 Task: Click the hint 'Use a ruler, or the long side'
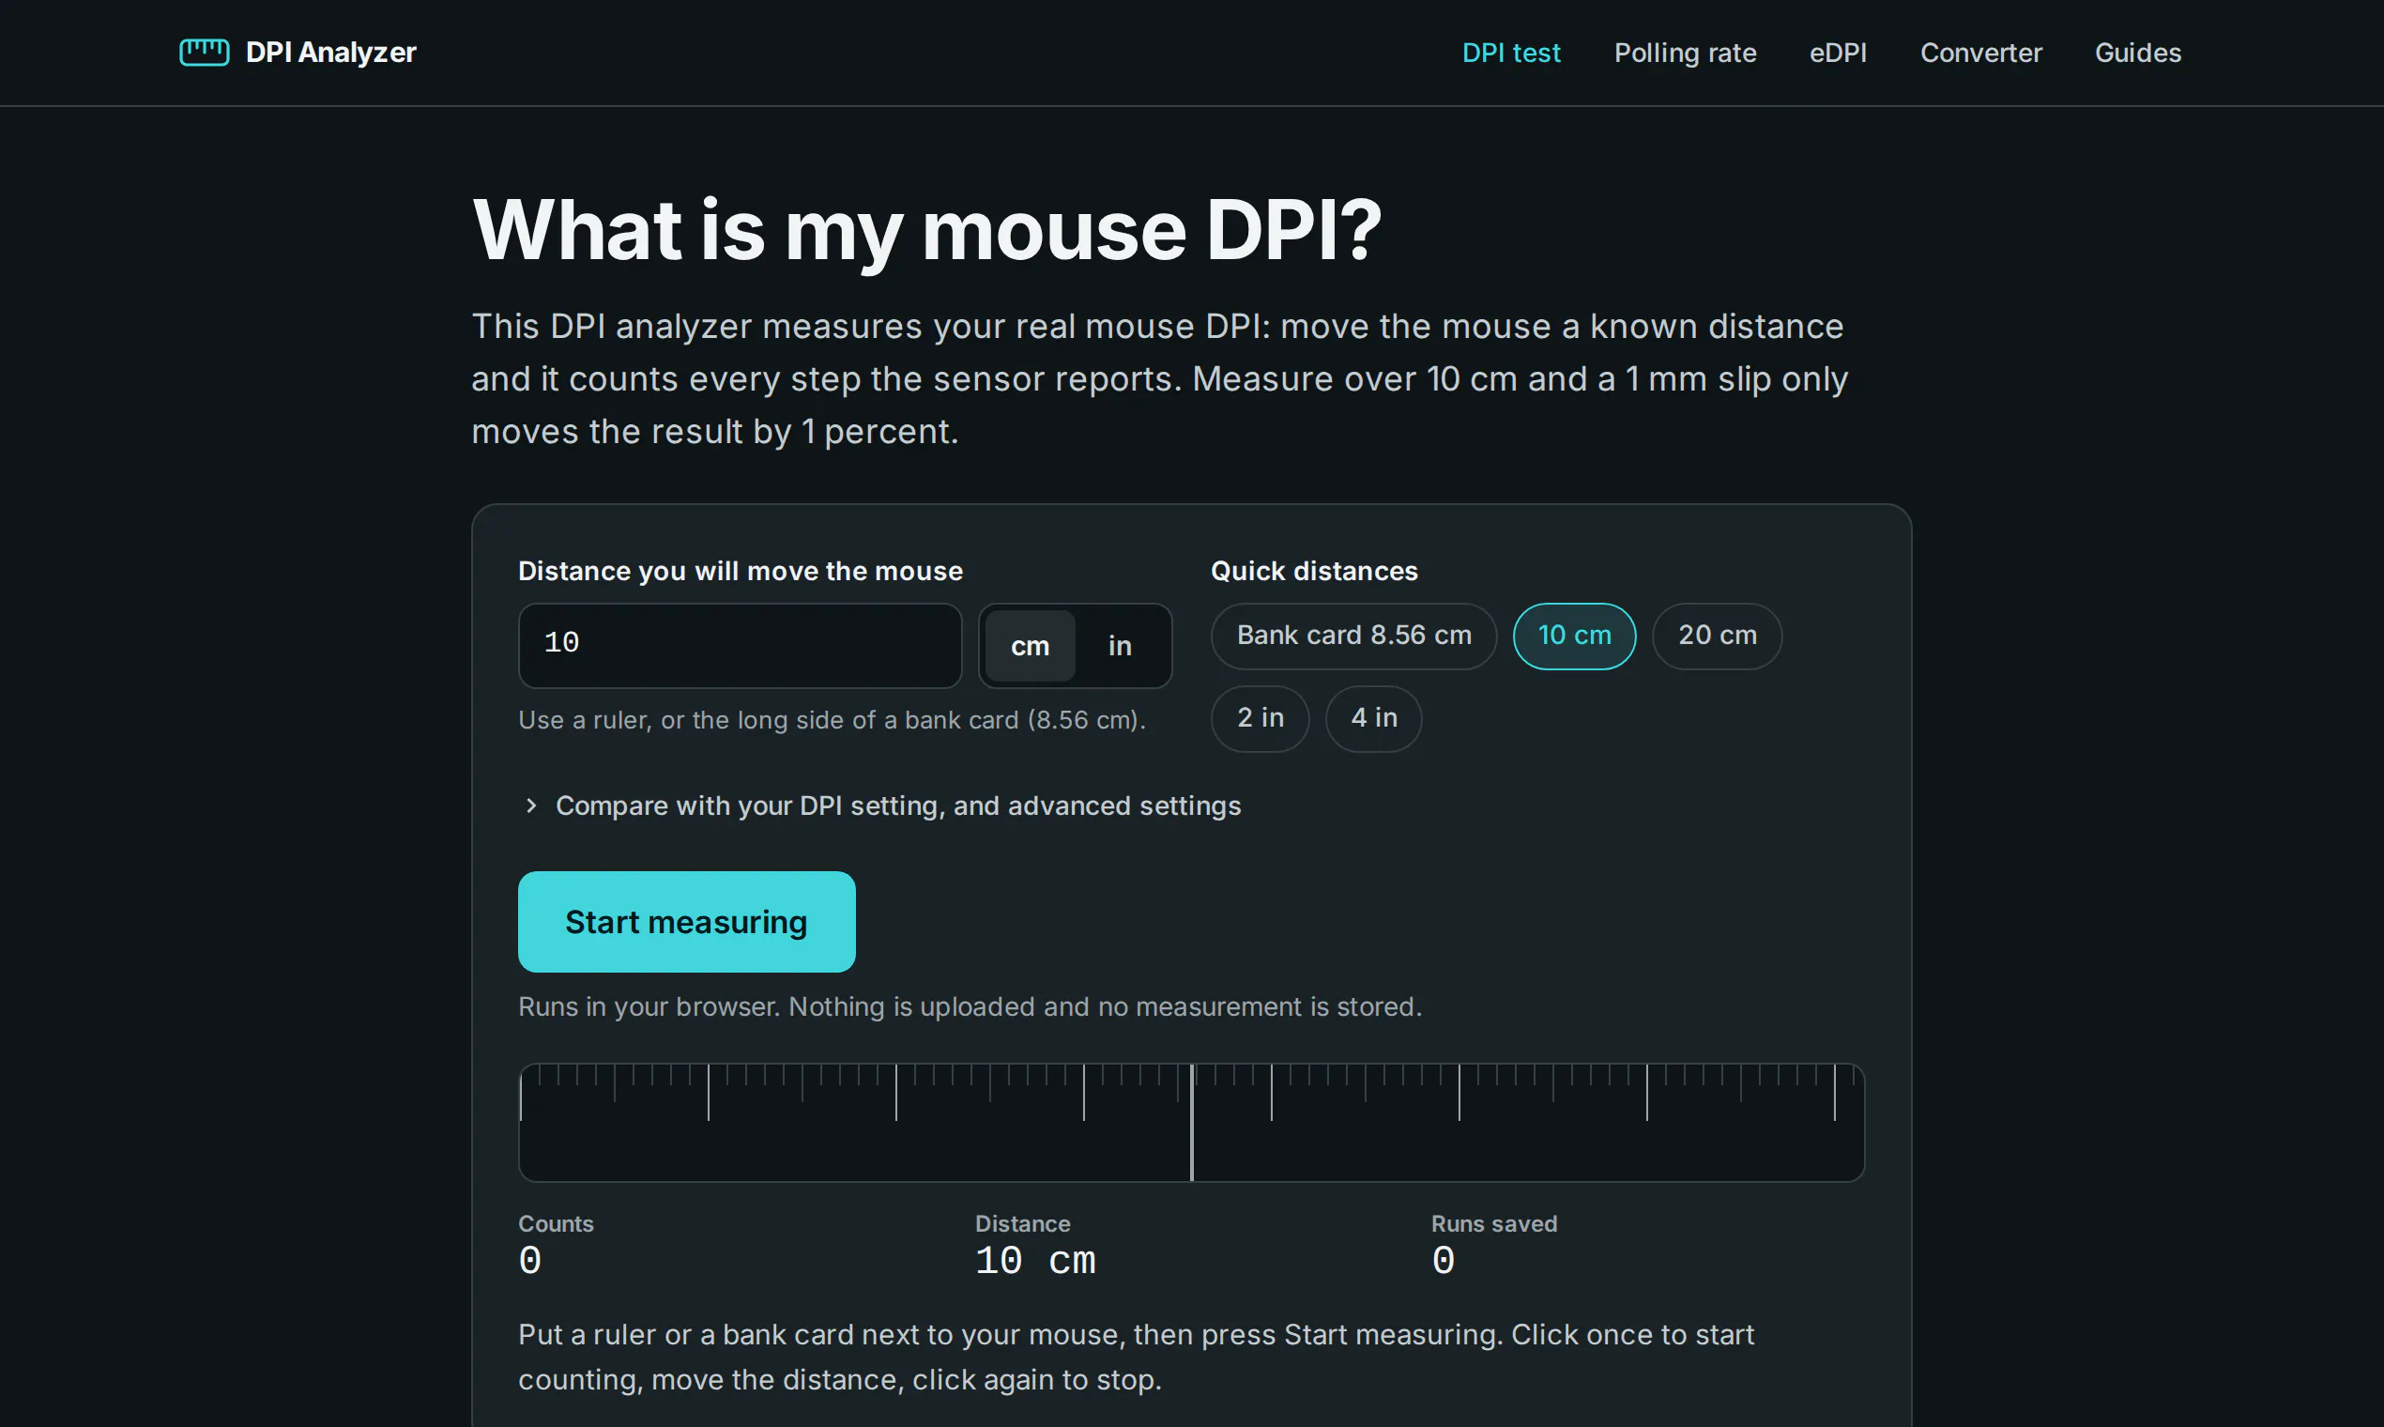pyautogui.click(x=832, y=720)
